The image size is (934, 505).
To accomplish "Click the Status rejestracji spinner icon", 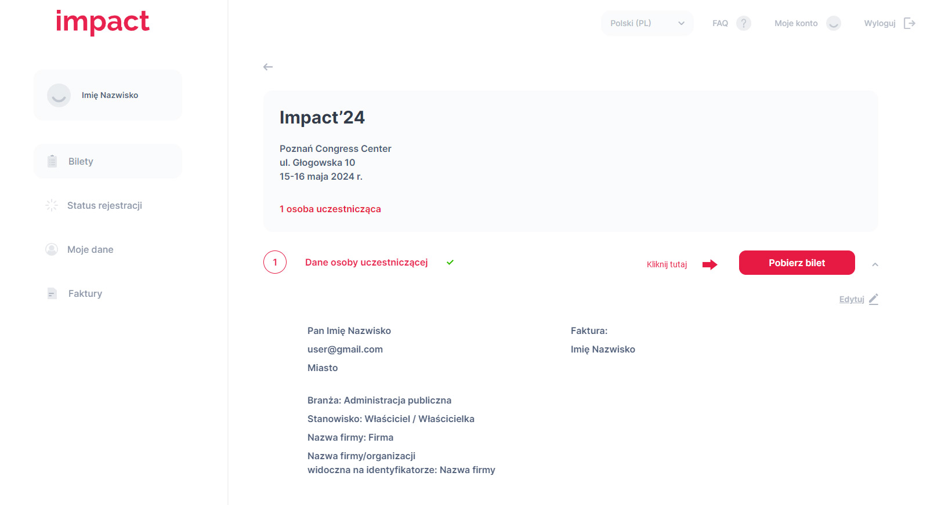I will 52,205.
